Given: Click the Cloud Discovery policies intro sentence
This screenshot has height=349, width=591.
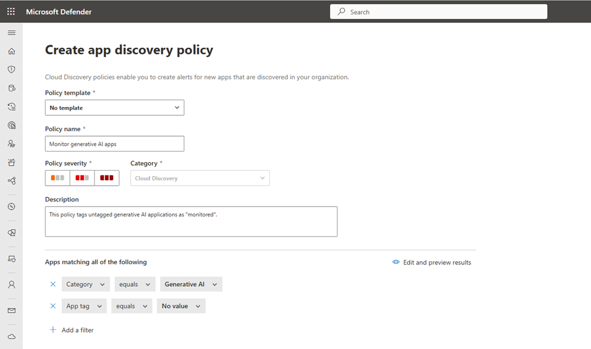Looking at the screenshot, I should pos(197,77).
